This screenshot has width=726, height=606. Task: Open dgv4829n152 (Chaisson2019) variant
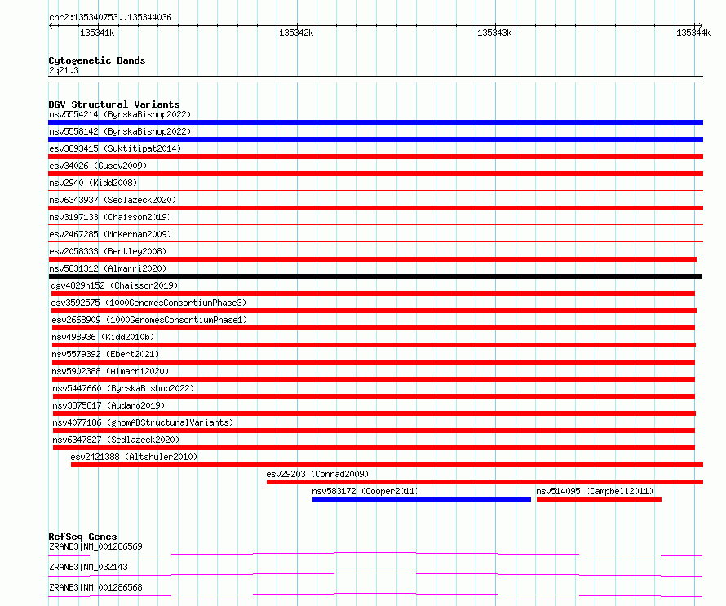114,285
